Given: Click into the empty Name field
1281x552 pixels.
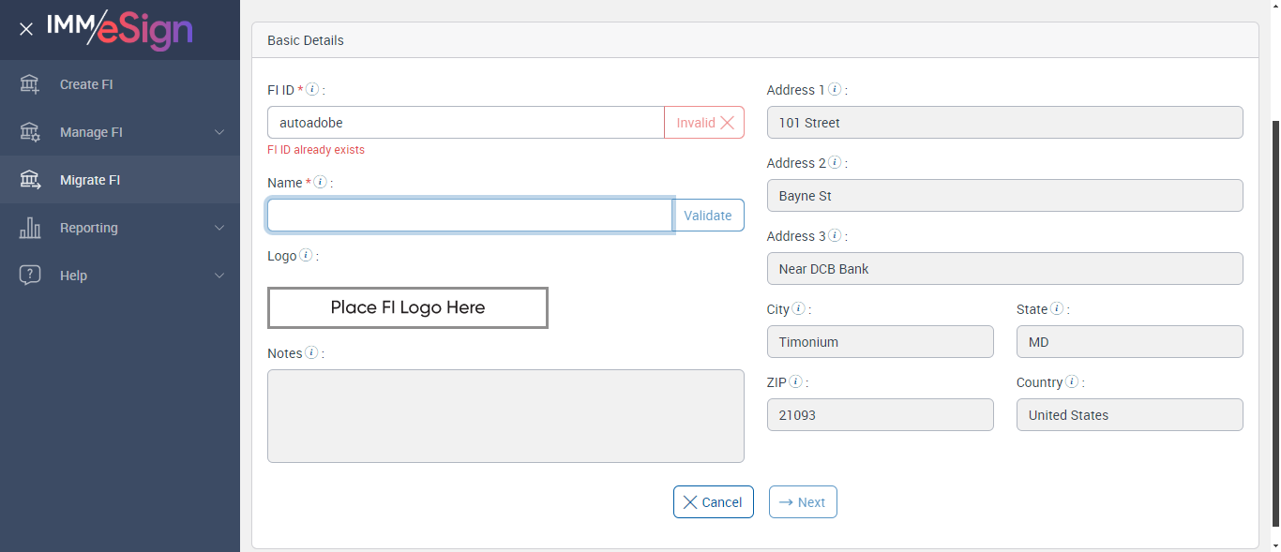Looking at the screenshot, I should click(x=469, y=216).
